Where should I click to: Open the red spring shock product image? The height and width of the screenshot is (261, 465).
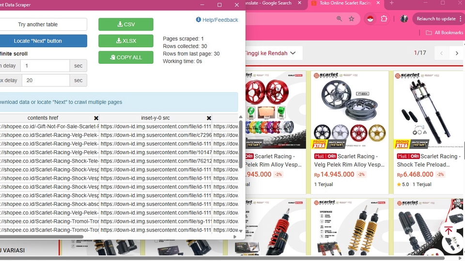click(x=276, y=227)
